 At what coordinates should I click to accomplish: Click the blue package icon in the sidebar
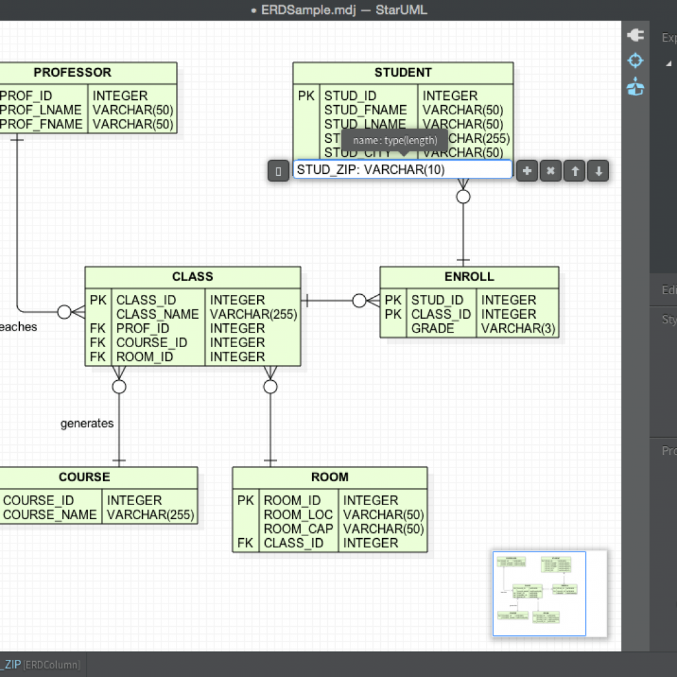[635, 86]
